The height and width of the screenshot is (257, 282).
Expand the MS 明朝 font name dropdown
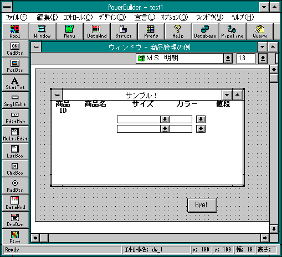[x=228, y=59]
